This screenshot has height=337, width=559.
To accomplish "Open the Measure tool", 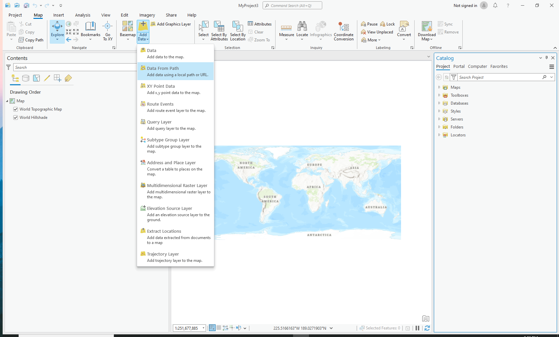I will [x=286, y=28].
